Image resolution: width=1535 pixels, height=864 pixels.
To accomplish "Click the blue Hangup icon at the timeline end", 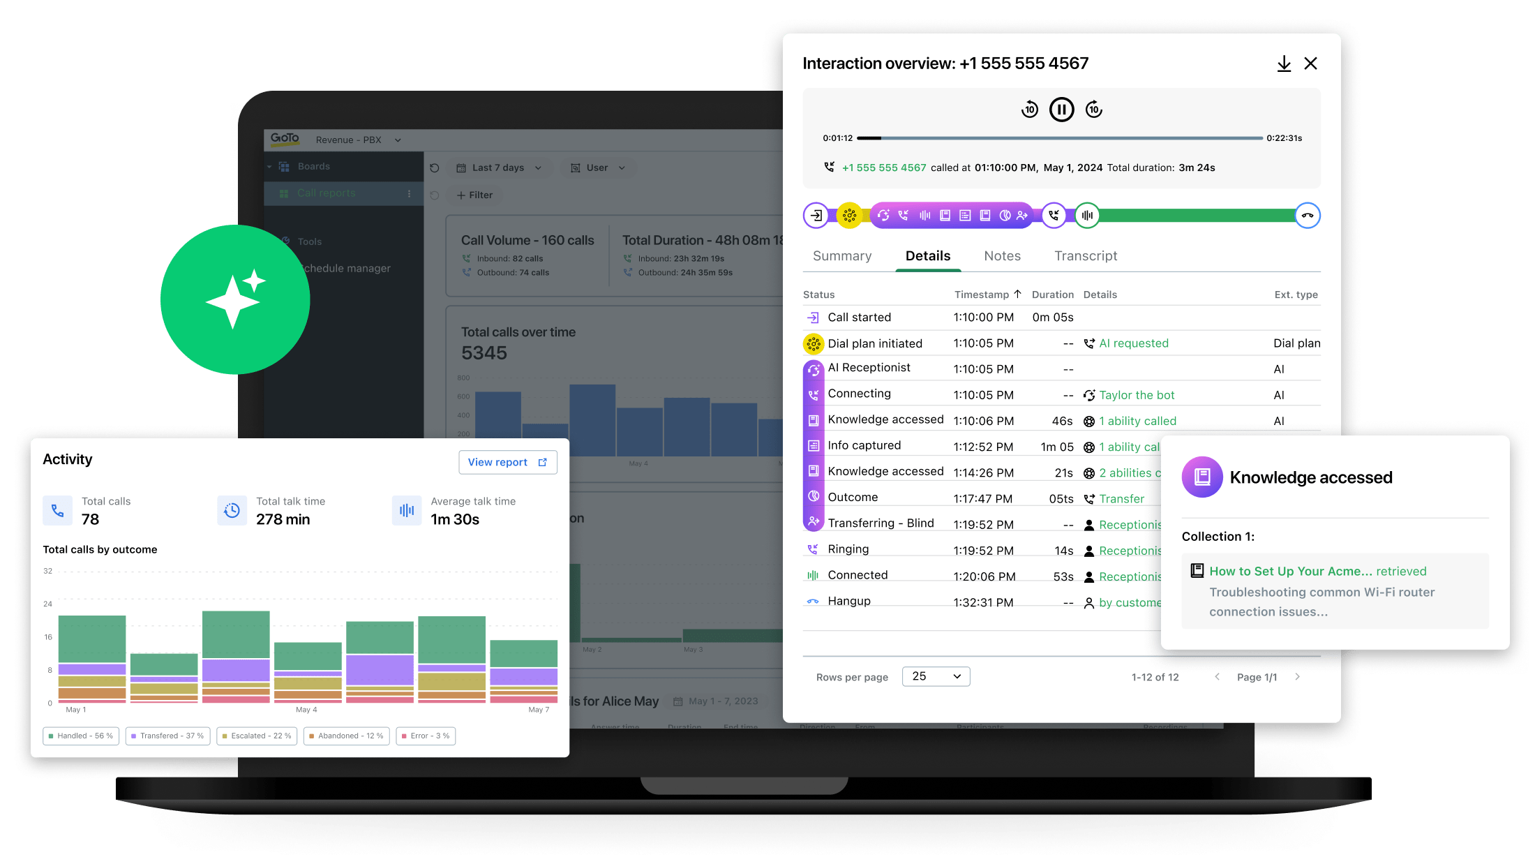I will (x=1307, y=215).
